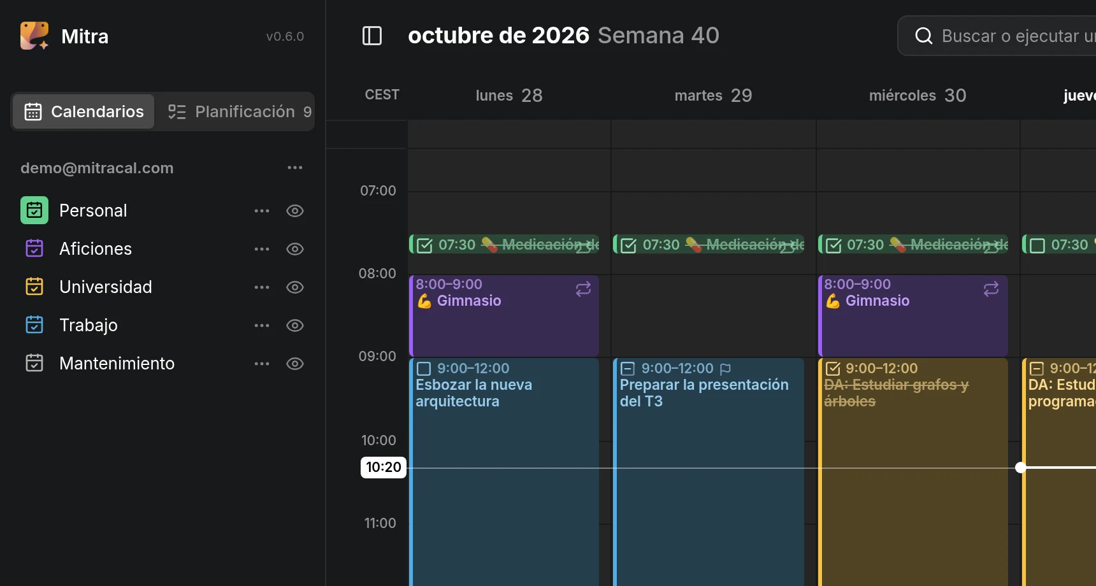
Task: Toggle visibility of Mantenimiento calendar
Action: [x=295, y=364]
